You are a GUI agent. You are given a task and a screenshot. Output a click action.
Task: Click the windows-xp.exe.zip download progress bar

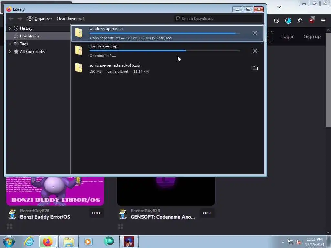click(165, 33)
